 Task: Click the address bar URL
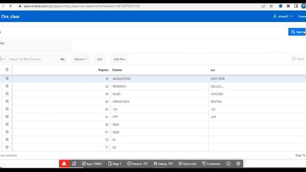point(82,6)
